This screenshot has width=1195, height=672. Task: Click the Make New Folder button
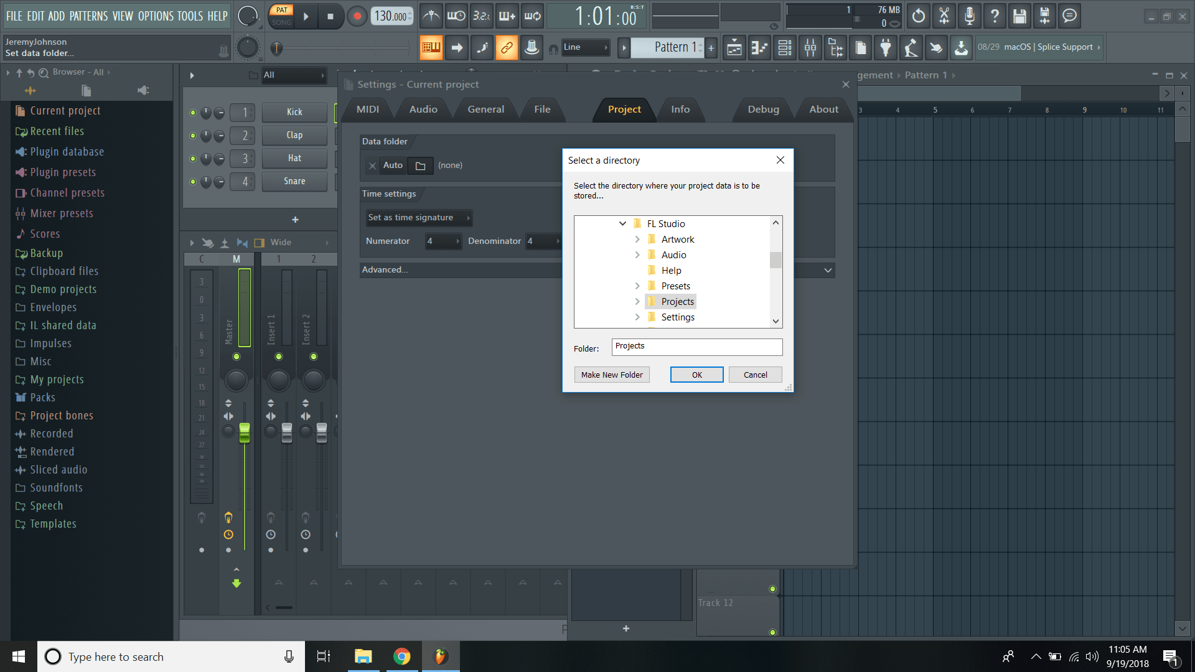click(x=612, y=374)
